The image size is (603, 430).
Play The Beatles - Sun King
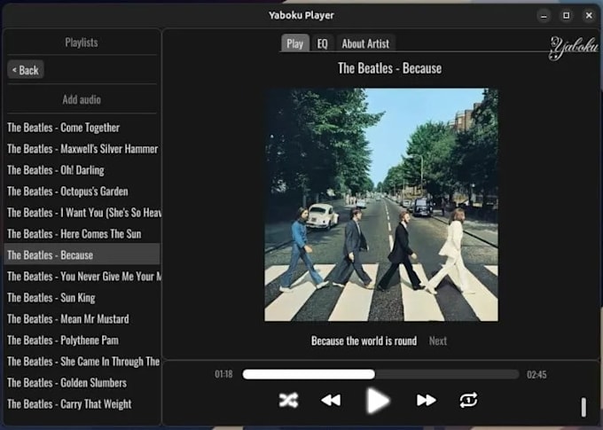pos(82,298)
